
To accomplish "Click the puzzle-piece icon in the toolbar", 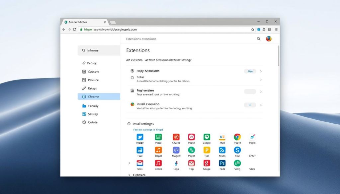I will pos(264,30).
